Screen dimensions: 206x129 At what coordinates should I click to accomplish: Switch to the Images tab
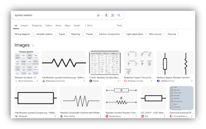[x=24, y=26]
